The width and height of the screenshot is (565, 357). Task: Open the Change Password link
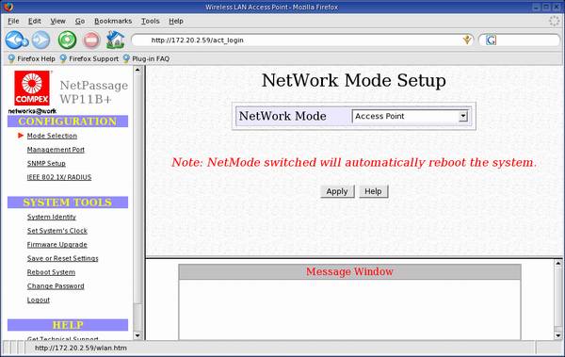click(x=56, y=286)
